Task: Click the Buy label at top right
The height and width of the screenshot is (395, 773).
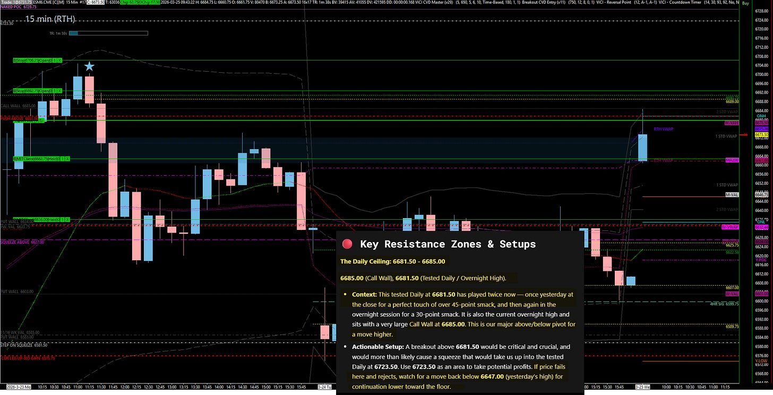Action: [x=745, y=3]
